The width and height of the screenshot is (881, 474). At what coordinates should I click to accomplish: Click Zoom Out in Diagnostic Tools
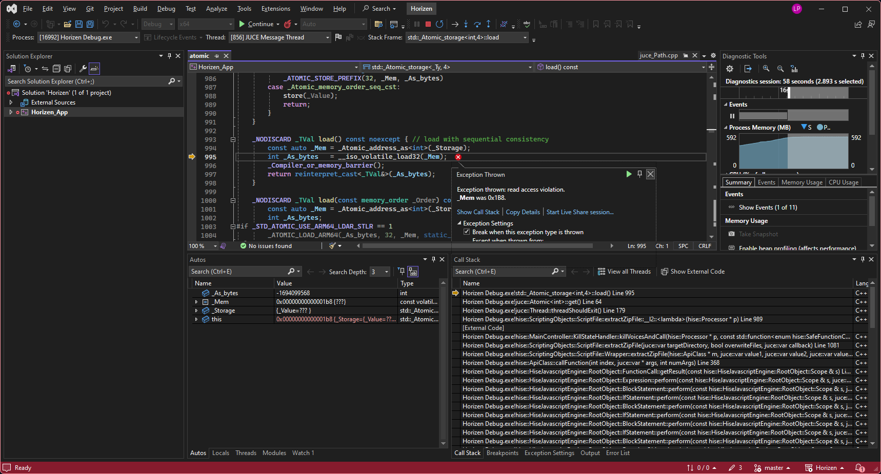780,69
